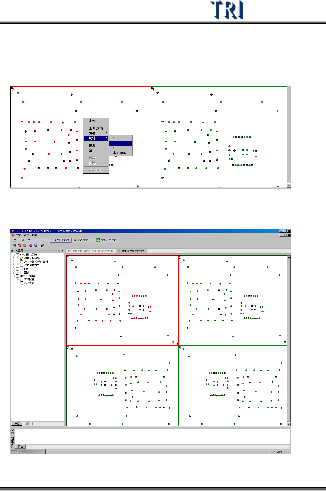Open the 檢視 menu
The image size is (326, 491).
coord(35,235)
